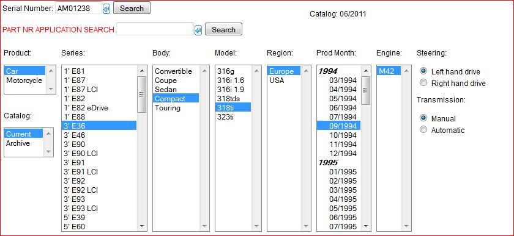Viewport: 514px width, 236px height.
Task: Select Convertible body type
Action: click(x=176, y=71)
